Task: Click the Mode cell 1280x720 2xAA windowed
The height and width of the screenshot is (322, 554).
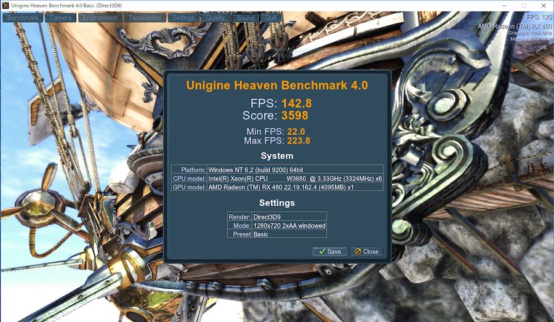Action: [x=289, y=225]
